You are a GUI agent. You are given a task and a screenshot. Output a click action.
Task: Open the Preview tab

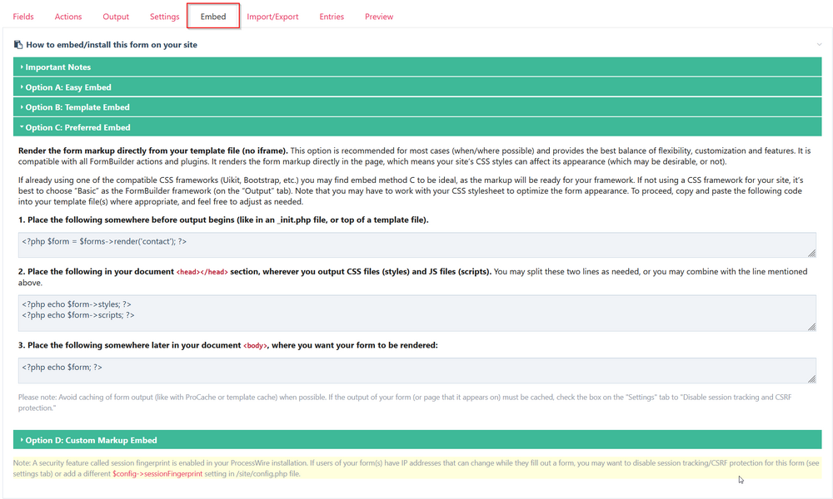(x=379, y=16)
